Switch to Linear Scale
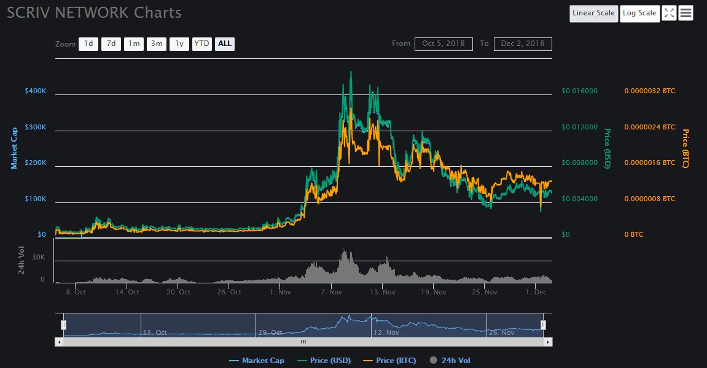707x368 pixels. click(x=593, y=13)
